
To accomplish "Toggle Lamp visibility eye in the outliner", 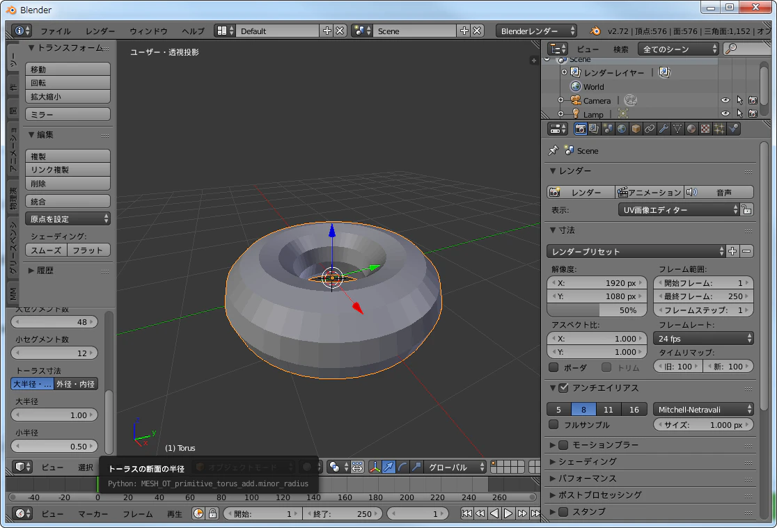I will (725, 113).
